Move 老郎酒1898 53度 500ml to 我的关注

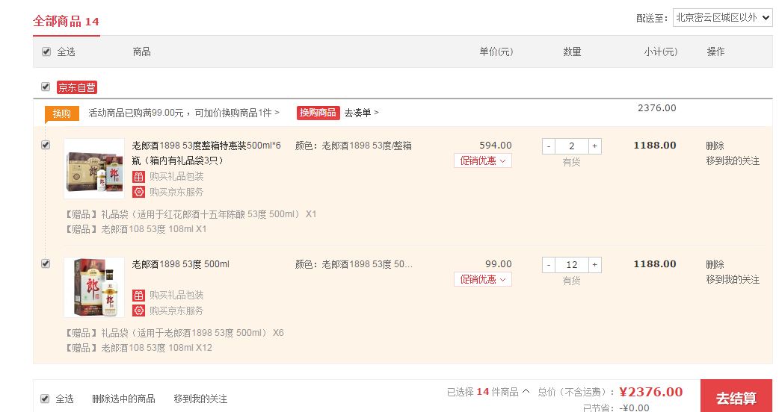point(733,280)
